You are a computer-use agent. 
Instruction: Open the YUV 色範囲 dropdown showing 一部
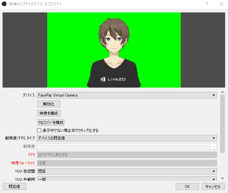click(x=127, y=179)
